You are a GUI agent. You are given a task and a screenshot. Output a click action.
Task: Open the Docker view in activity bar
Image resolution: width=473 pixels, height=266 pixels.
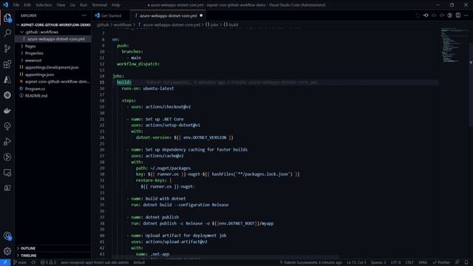7,111
